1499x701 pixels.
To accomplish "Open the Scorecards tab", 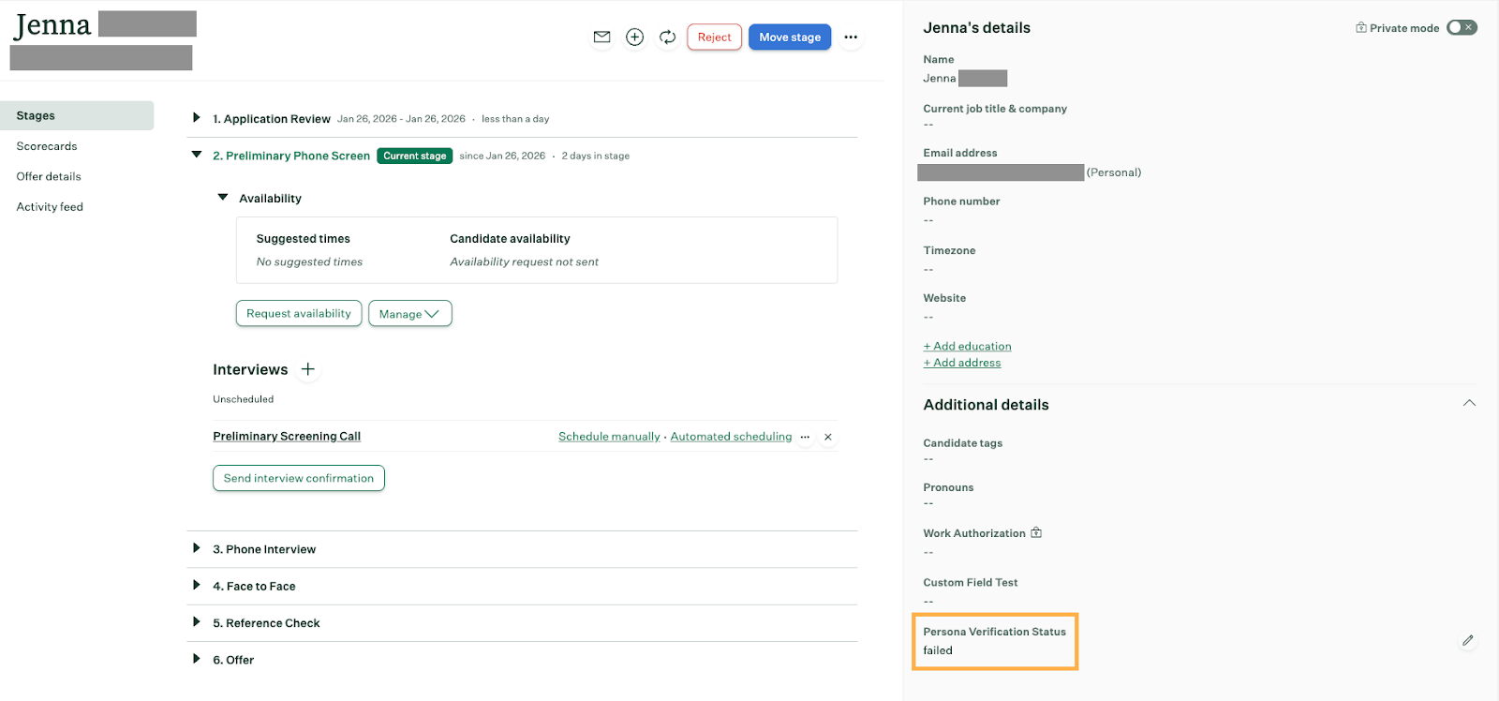I will [47, 146].
